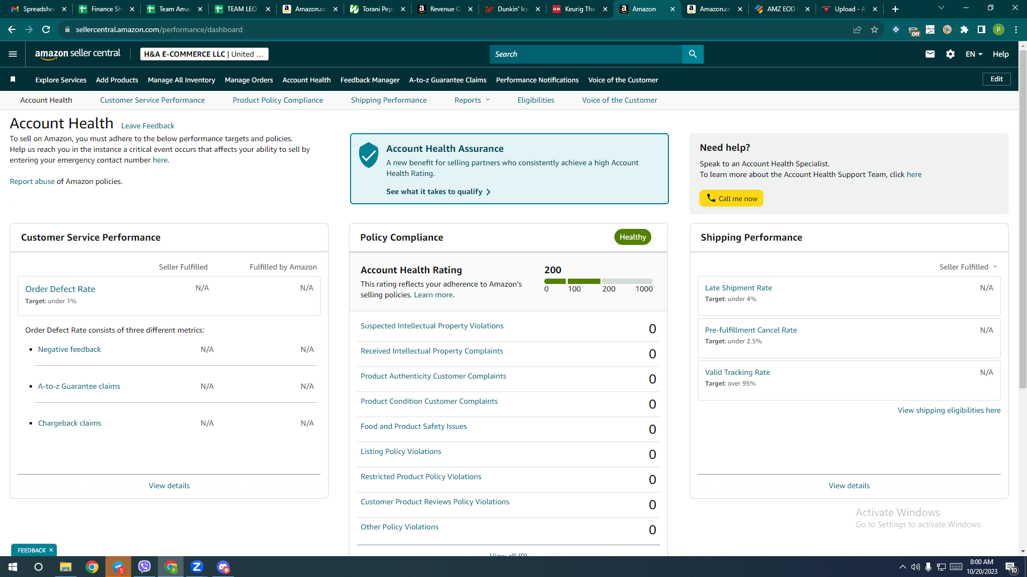Bookmark this page with star icon
Image resolution: width=1027 pixels, height=577 pixels.
coord(874,29)
